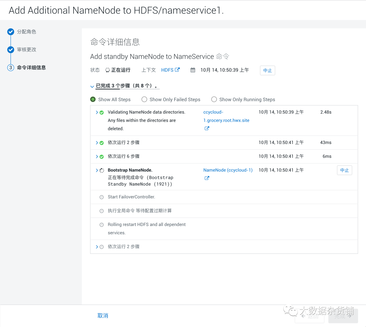This screenshot has width=366, height=327.
Task: Open the HDFS external link icon
Action: pyautogui.click(x=177, y=70)
